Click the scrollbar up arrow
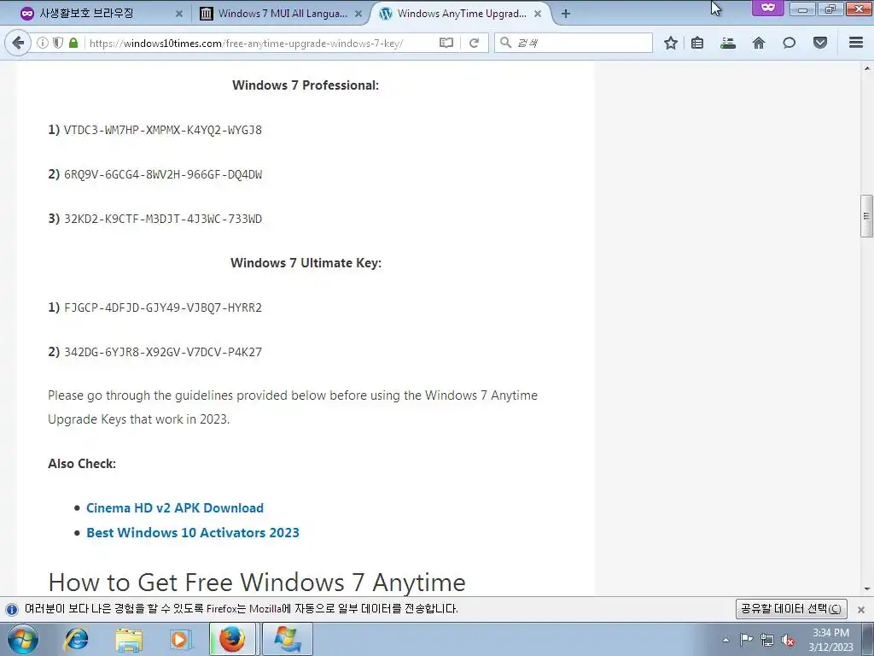 [867, 68]
